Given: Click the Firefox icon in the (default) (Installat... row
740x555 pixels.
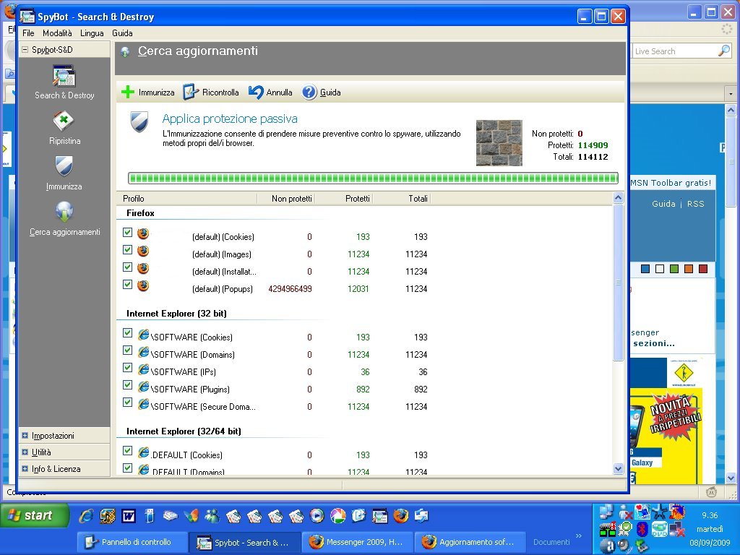Looking at the screenshot, I should point(143,268).
